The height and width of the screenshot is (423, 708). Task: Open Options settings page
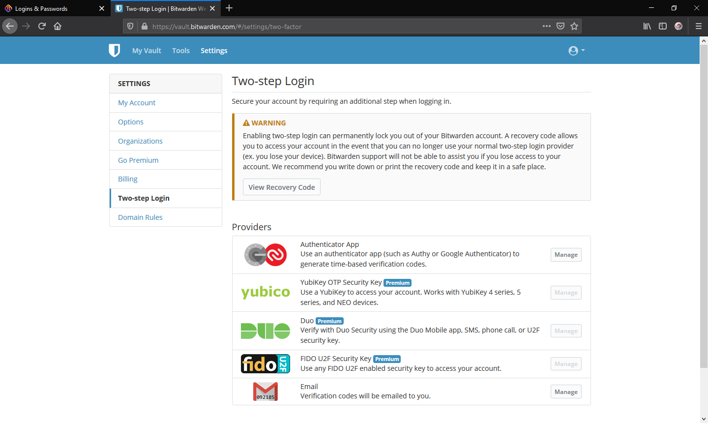coord(166,122)
